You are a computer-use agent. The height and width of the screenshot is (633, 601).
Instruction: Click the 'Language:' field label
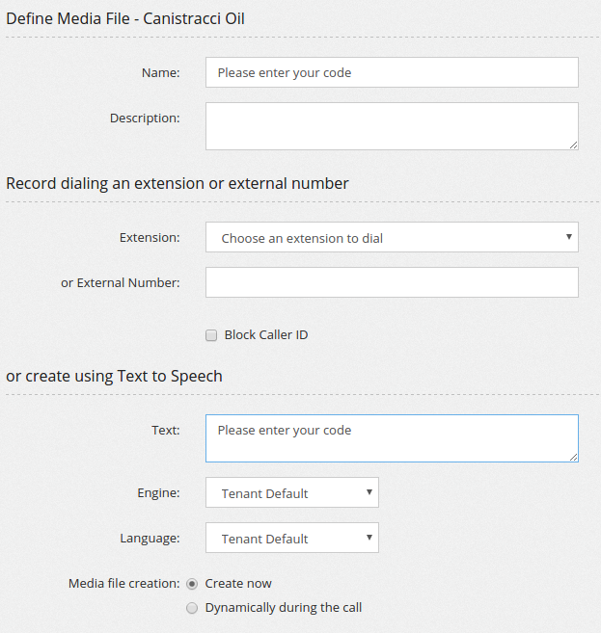tap(150, 538)
